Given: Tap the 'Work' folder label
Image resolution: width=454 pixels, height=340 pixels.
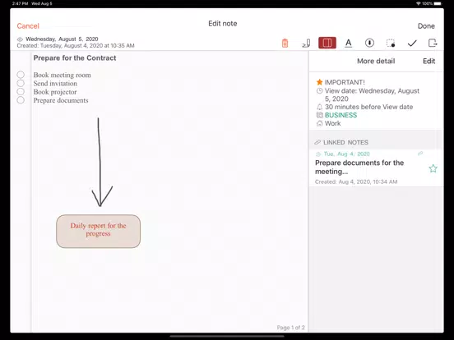Looking at the screenshot, I should pos(332,123).
